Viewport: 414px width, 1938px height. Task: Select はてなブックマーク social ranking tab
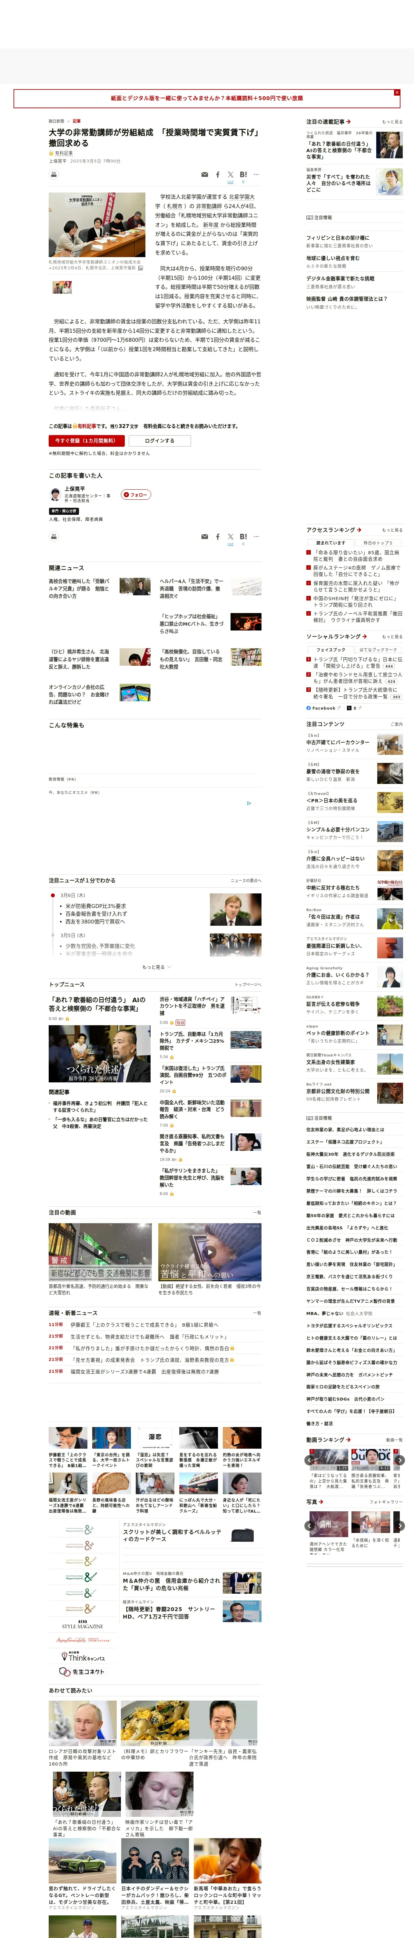coord(378,649)
